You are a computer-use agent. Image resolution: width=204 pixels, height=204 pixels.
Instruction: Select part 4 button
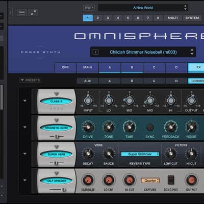(x=118, y=18)
